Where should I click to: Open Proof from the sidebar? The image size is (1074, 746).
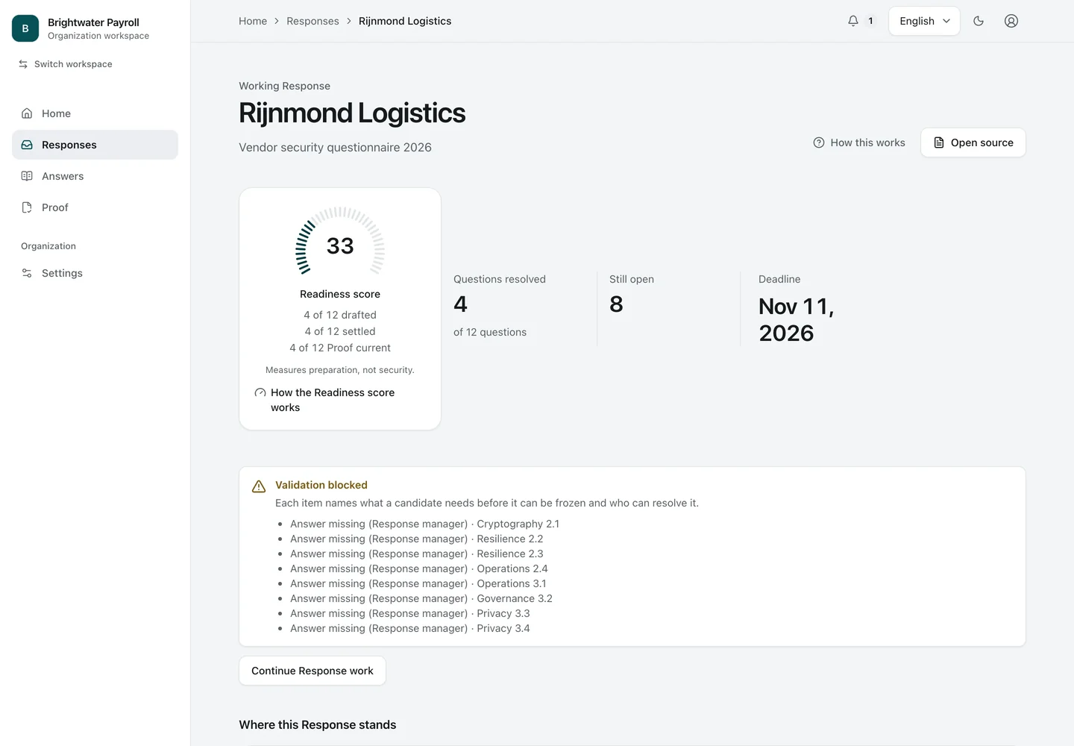95,207
